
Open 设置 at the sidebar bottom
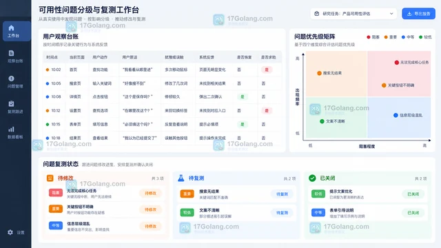tap(16, 233)
